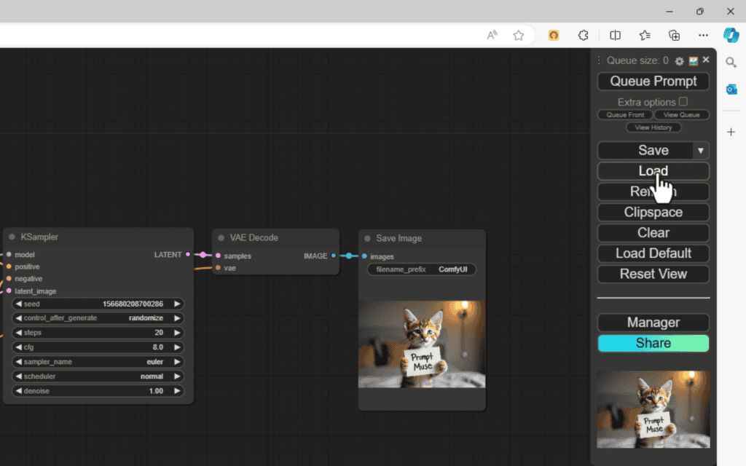Open the search icon in the right sidebar
746x466 pixels.
pyautogui.click(x=731, y=63)
